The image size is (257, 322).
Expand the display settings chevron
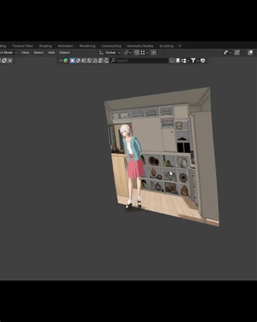pyautogui.click(x=188, y=61)
